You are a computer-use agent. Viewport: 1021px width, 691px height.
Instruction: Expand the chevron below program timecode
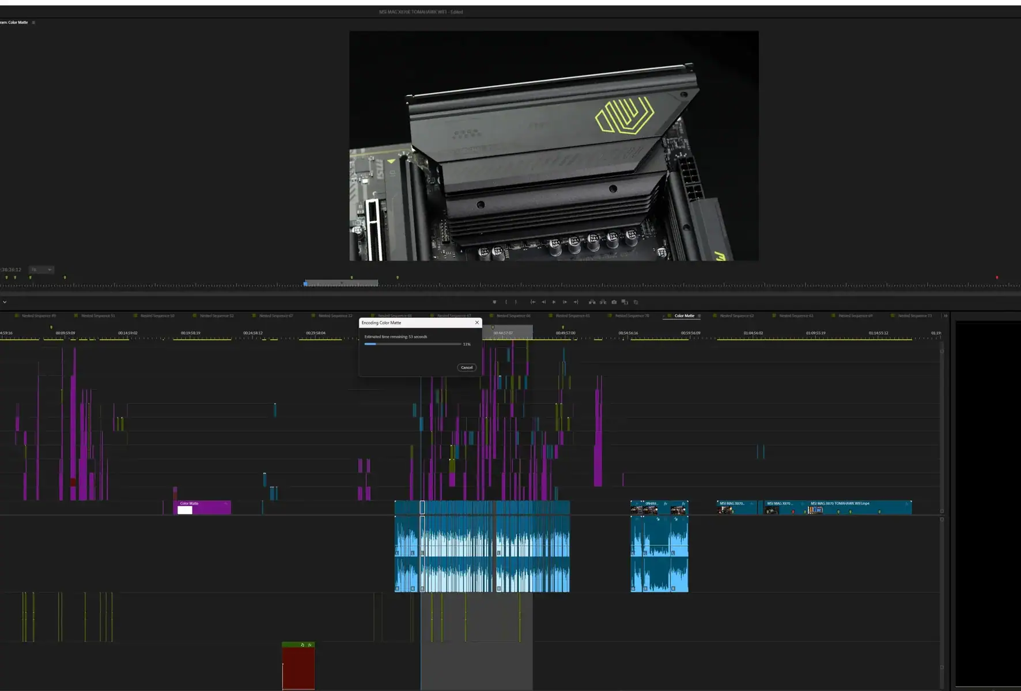point(5,302)
